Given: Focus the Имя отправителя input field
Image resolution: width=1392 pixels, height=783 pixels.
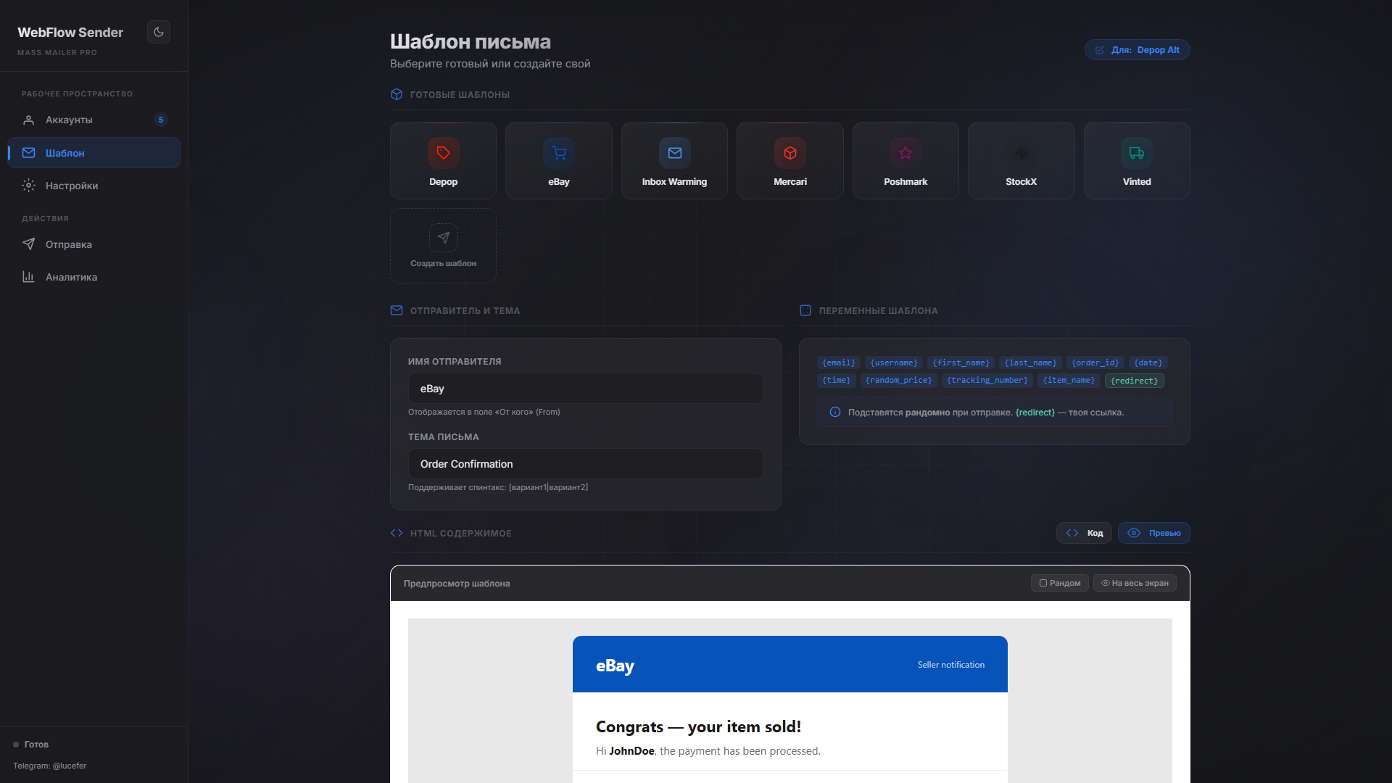Looking at the screenshot, I should [x=585, y=389].
